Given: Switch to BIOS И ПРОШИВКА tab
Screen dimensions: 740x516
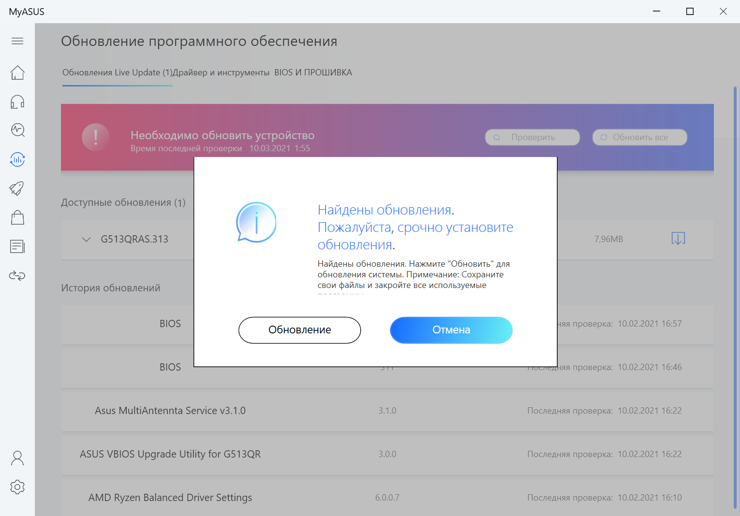Looking at the screenshot, I should [313, 72].
